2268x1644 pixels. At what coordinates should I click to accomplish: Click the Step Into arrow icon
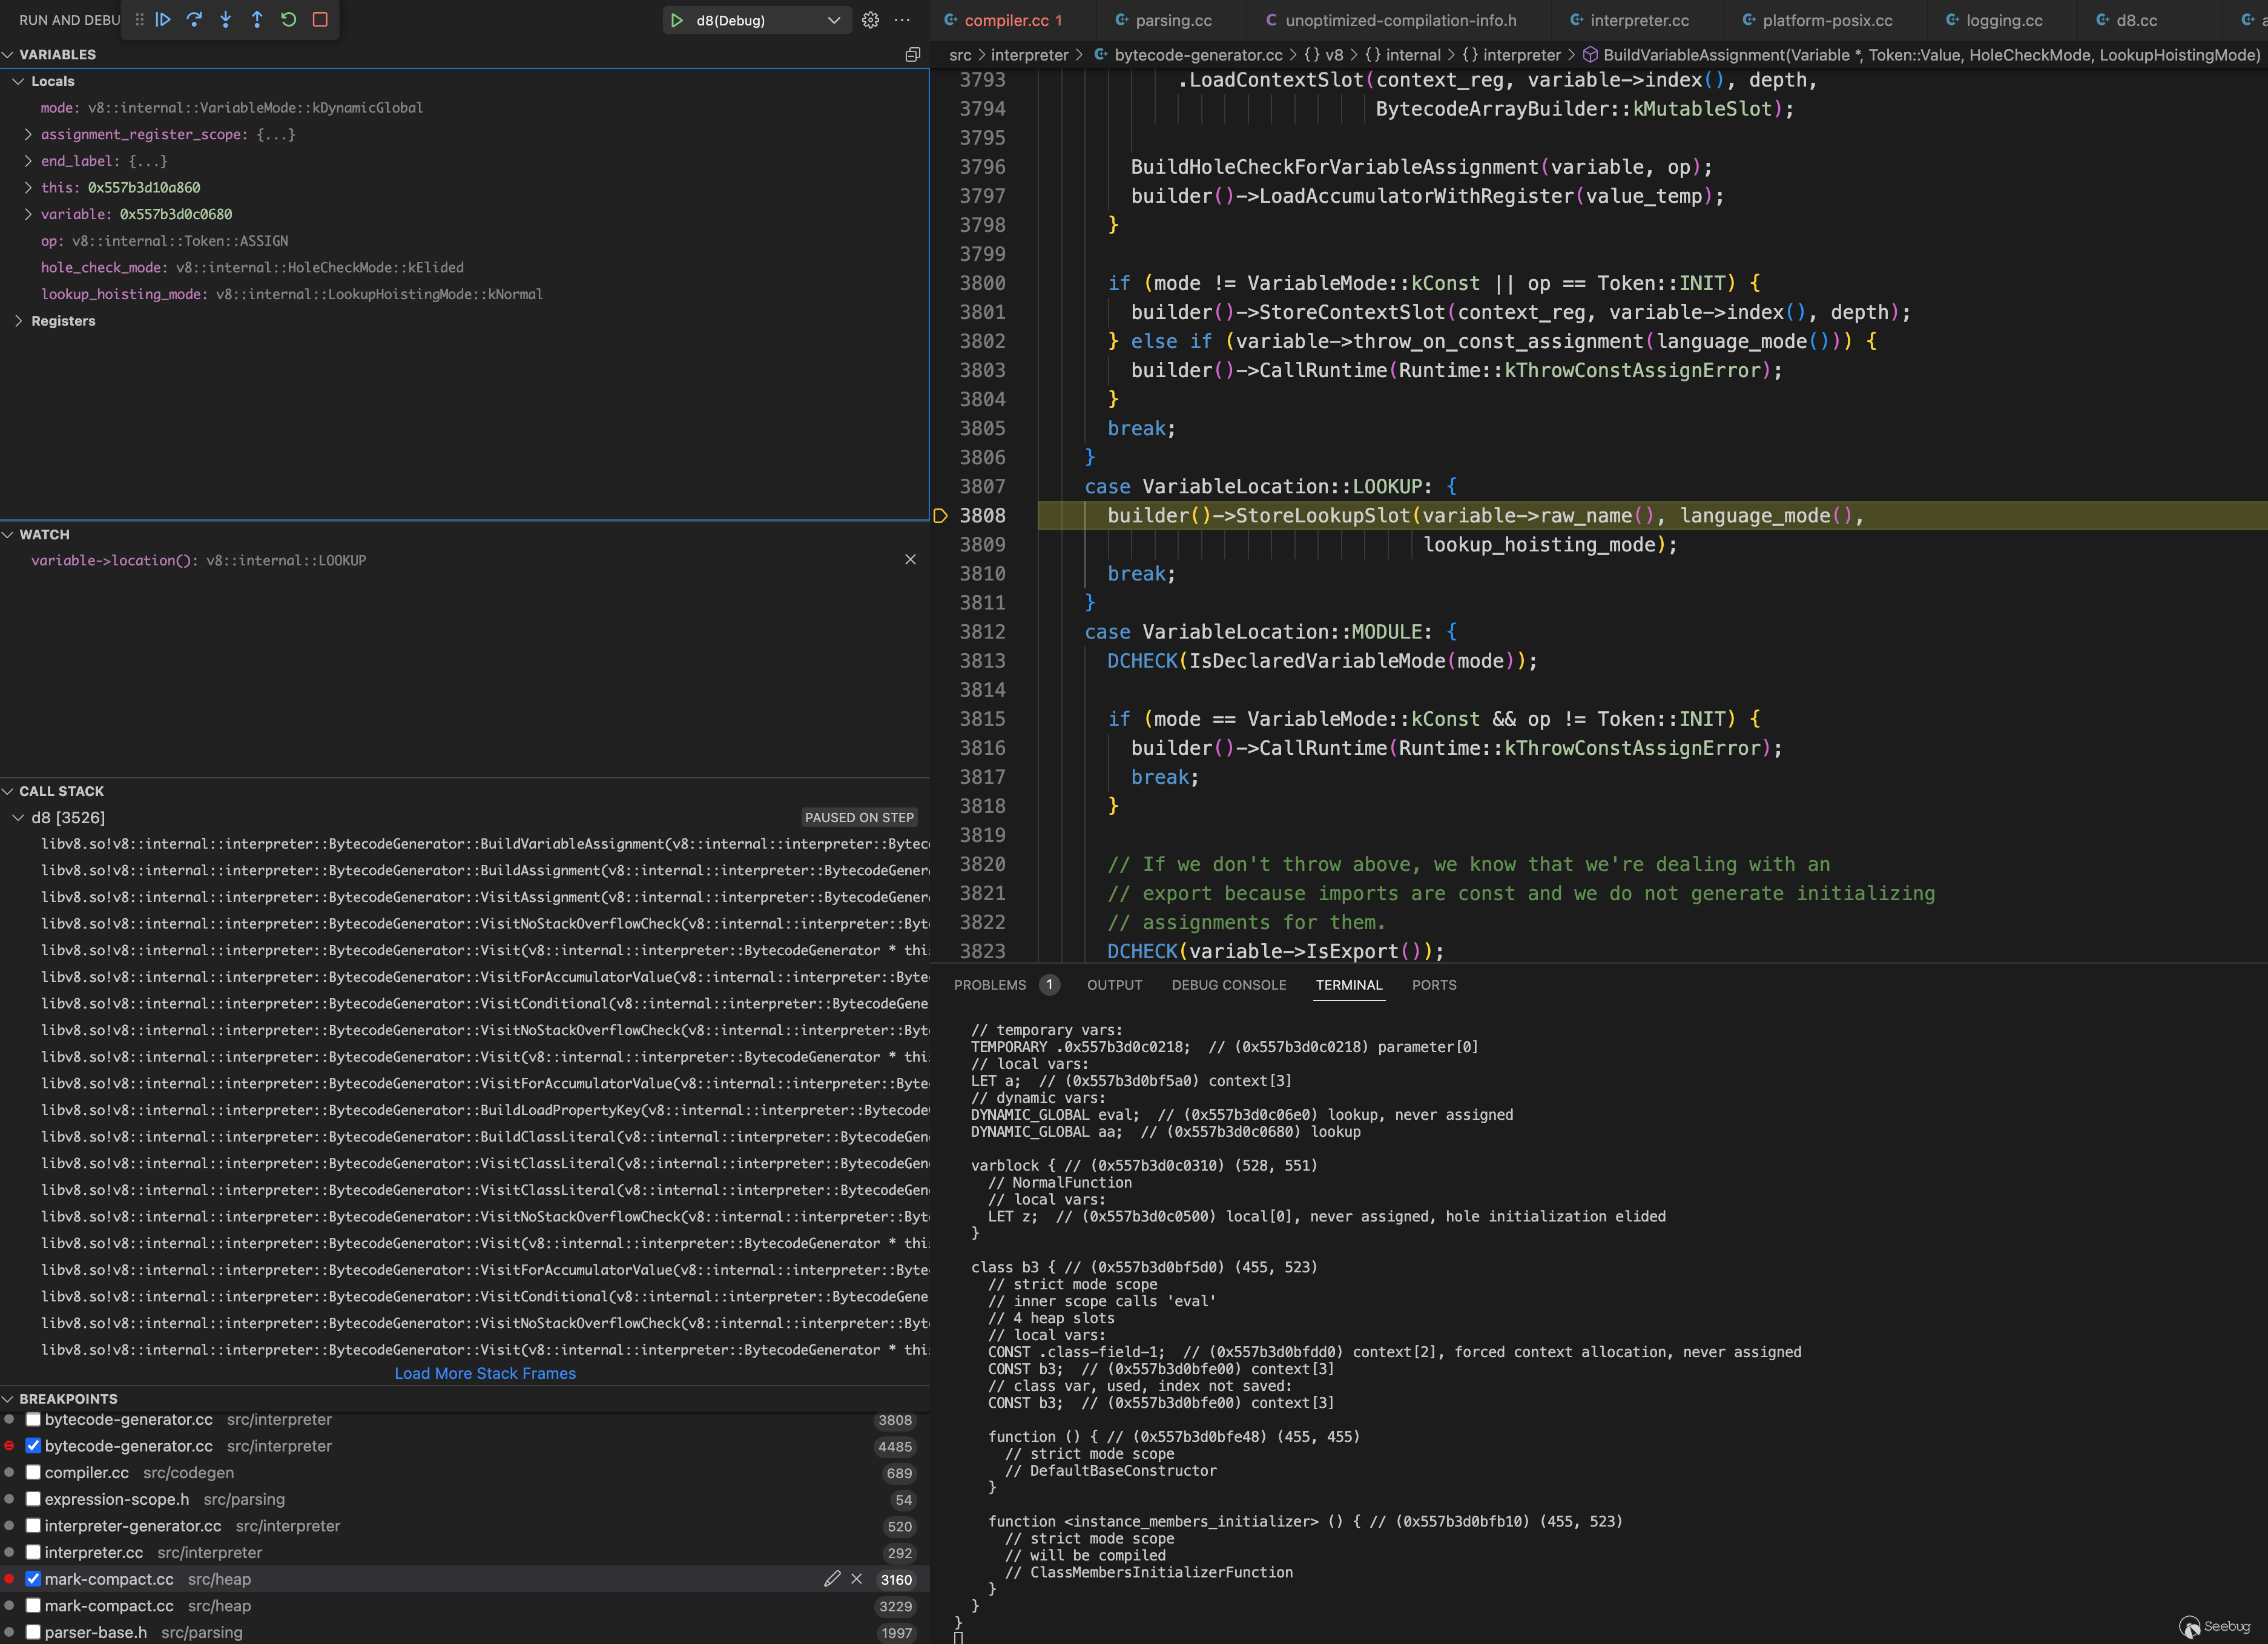226,19
